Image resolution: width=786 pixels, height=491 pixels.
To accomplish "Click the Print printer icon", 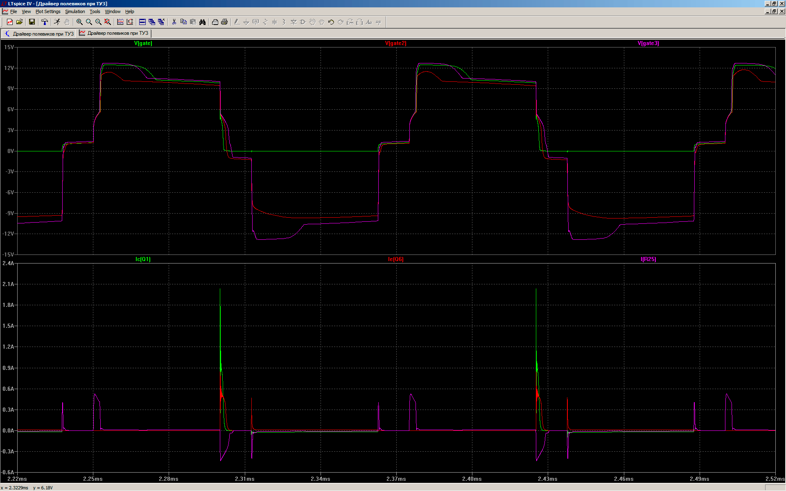I will point(224,22).
